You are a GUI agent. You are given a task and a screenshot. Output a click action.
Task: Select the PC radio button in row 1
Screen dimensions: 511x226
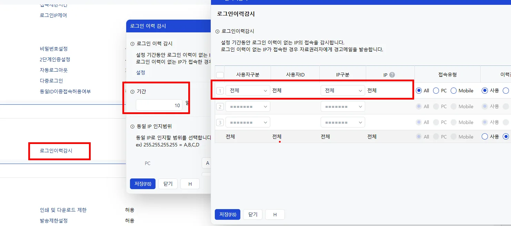436,91
